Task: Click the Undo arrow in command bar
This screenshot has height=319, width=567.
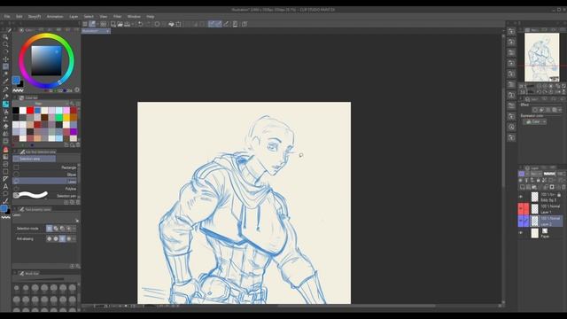Action: click(x=140, y=24)
